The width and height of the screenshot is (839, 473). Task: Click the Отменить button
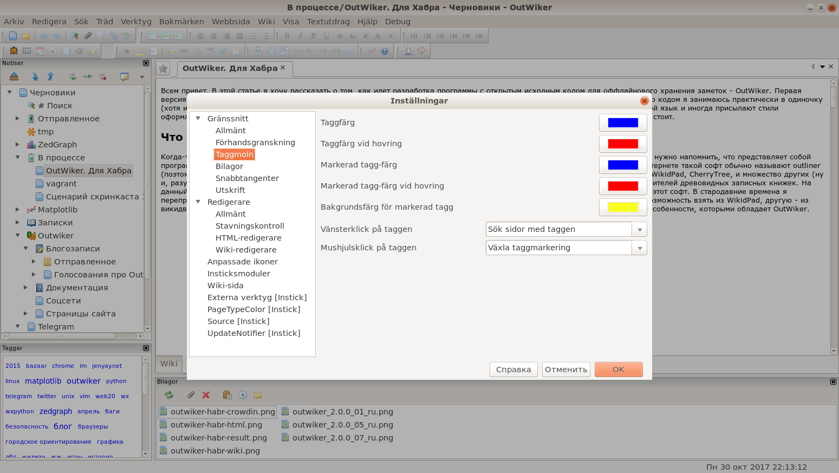(x=566, y=370)
